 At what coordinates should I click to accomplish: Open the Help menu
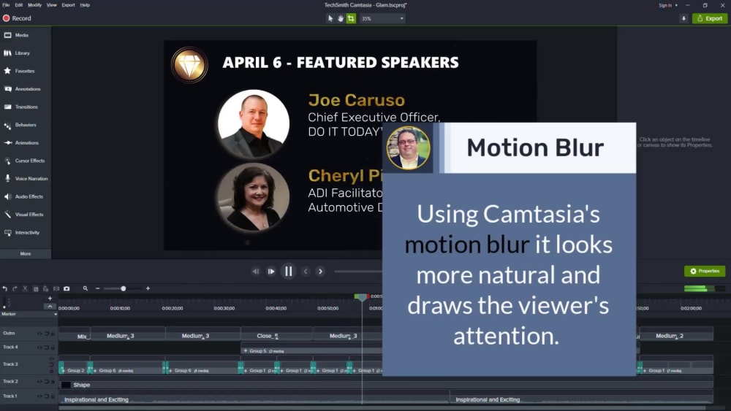tap(85, 5)
